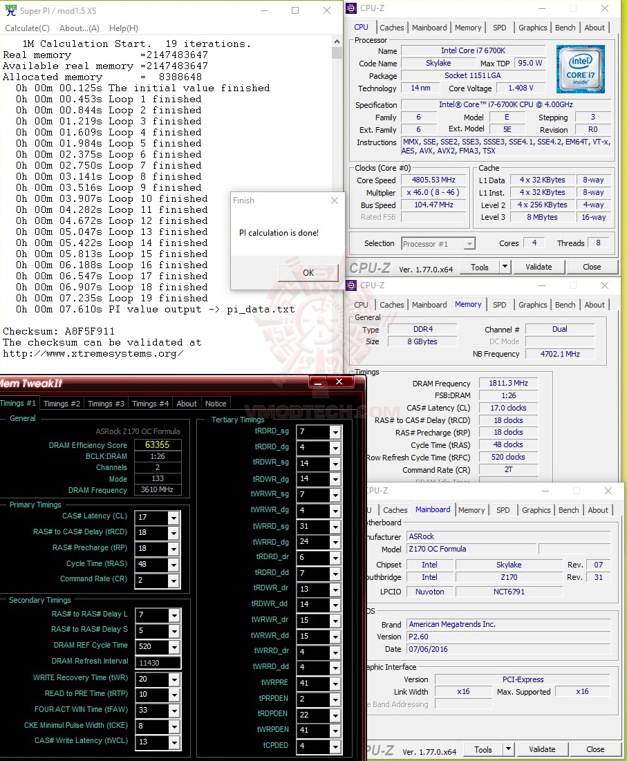627x761 pixels.
Task: Open the Processor #1 selection dropdown
Action: pos(469,243)
